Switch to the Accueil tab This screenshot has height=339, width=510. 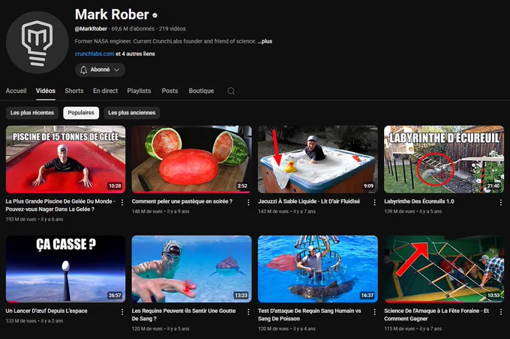click(x=16, y=91)
